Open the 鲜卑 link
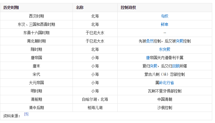This screenshot has width=215, height=123. pyautogui.click(x=165, y=24)
